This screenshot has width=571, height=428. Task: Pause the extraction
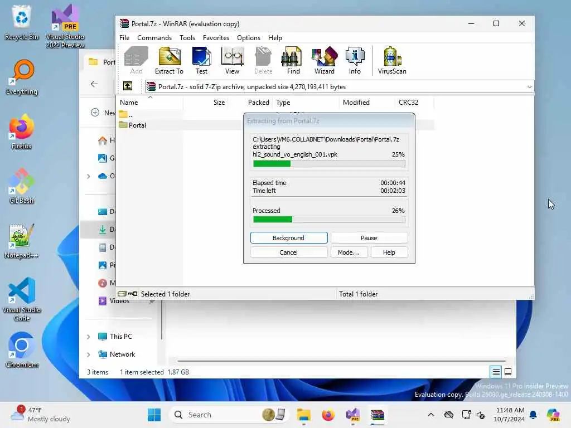(369, 237)
